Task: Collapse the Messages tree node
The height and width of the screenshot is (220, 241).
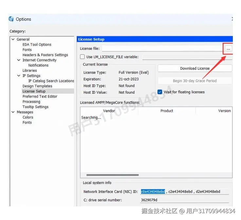Action: pos(13,112)
